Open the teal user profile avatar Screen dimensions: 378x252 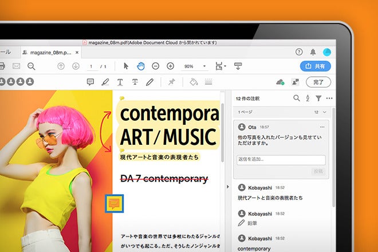click(327, 52)
